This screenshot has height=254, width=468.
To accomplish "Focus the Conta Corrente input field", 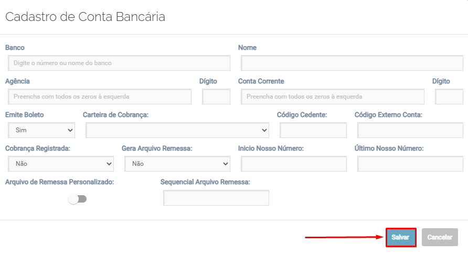I will (333, 97).
